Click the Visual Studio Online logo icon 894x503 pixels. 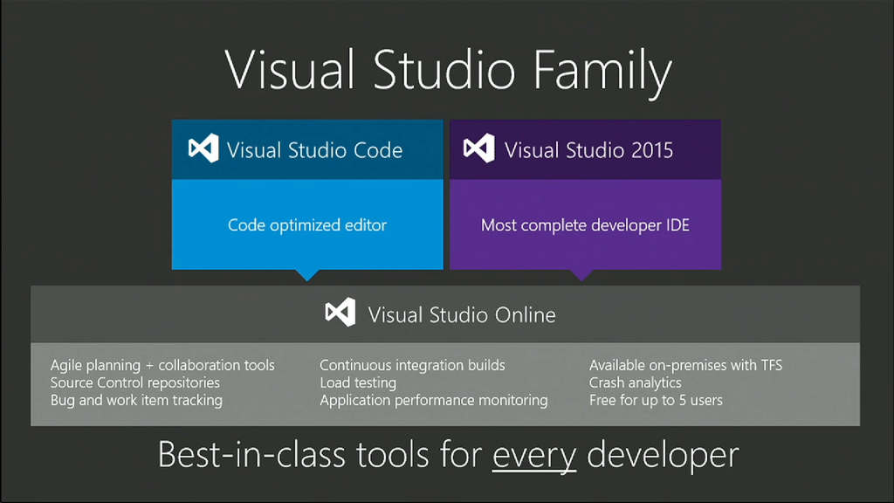(340, 312)
